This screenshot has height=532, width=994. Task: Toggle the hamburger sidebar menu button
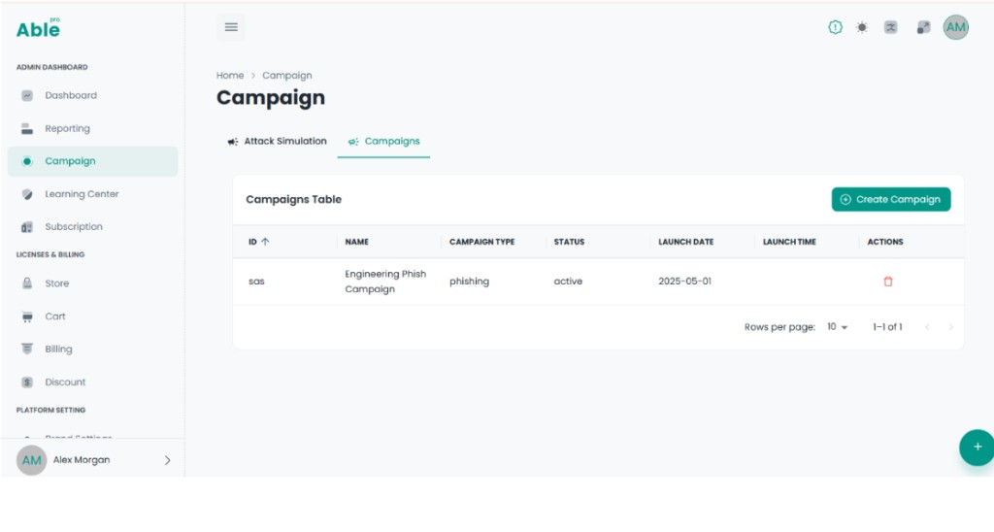point(231,27)
